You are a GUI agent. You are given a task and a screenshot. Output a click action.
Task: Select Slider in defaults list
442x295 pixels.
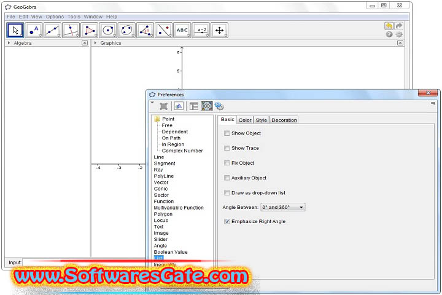161,240
